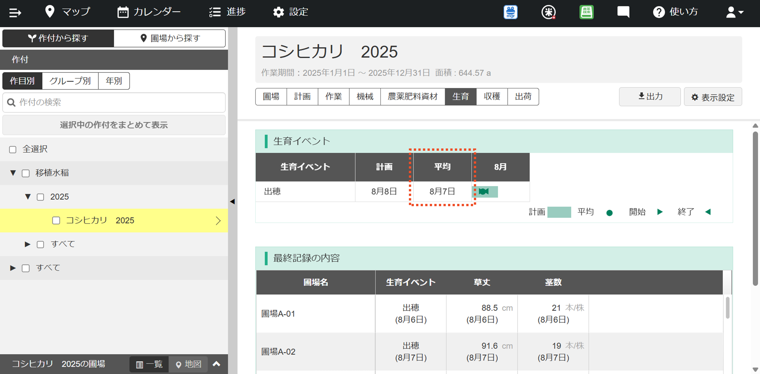
Task: Open the カレンダー calendar view
Action: (x=149, y=12)
